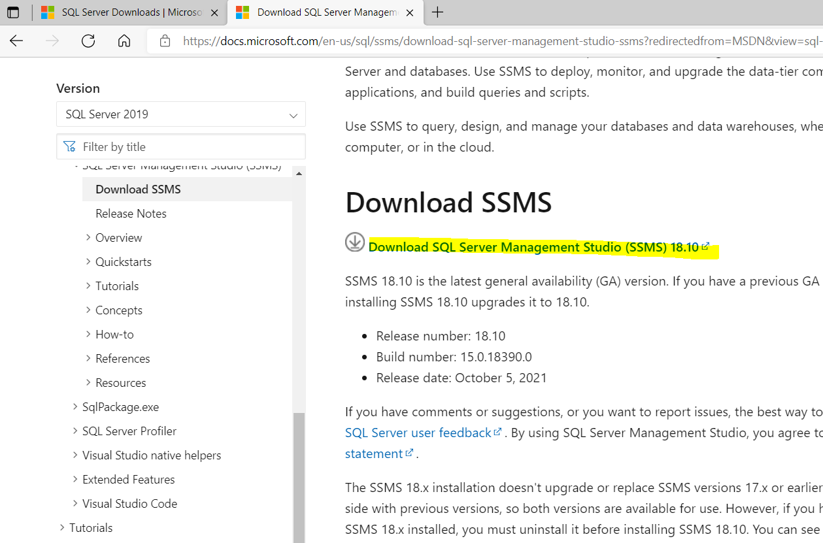The image size is (823, 543).
Task: Close the SQL Server Downloads tab
Action: pos(214,12)
